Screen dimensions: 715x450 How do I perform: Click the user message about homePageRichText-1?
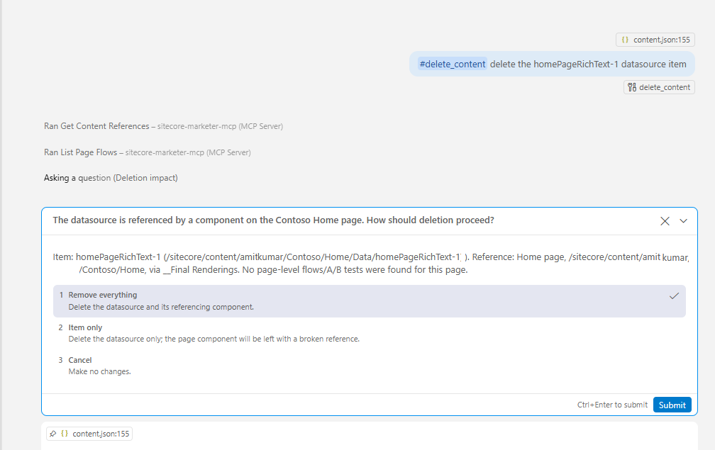[552, 64]
